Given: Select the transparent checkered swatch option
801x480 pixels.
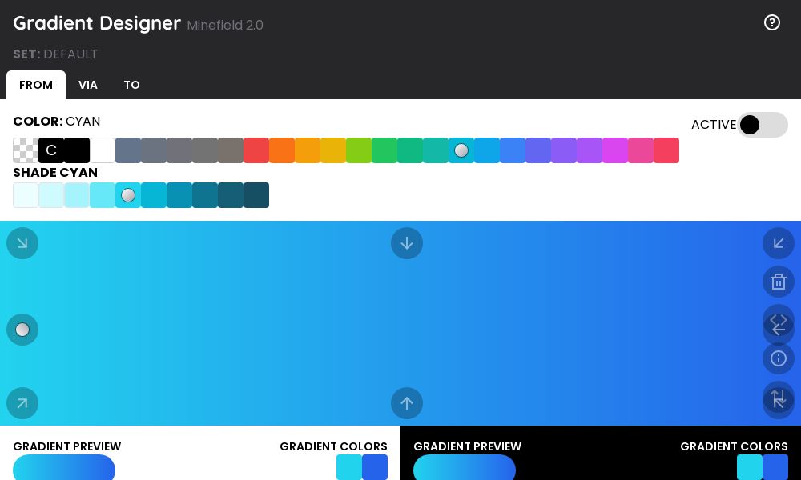Looking at the screenshot, I should (x=25, y=150).
